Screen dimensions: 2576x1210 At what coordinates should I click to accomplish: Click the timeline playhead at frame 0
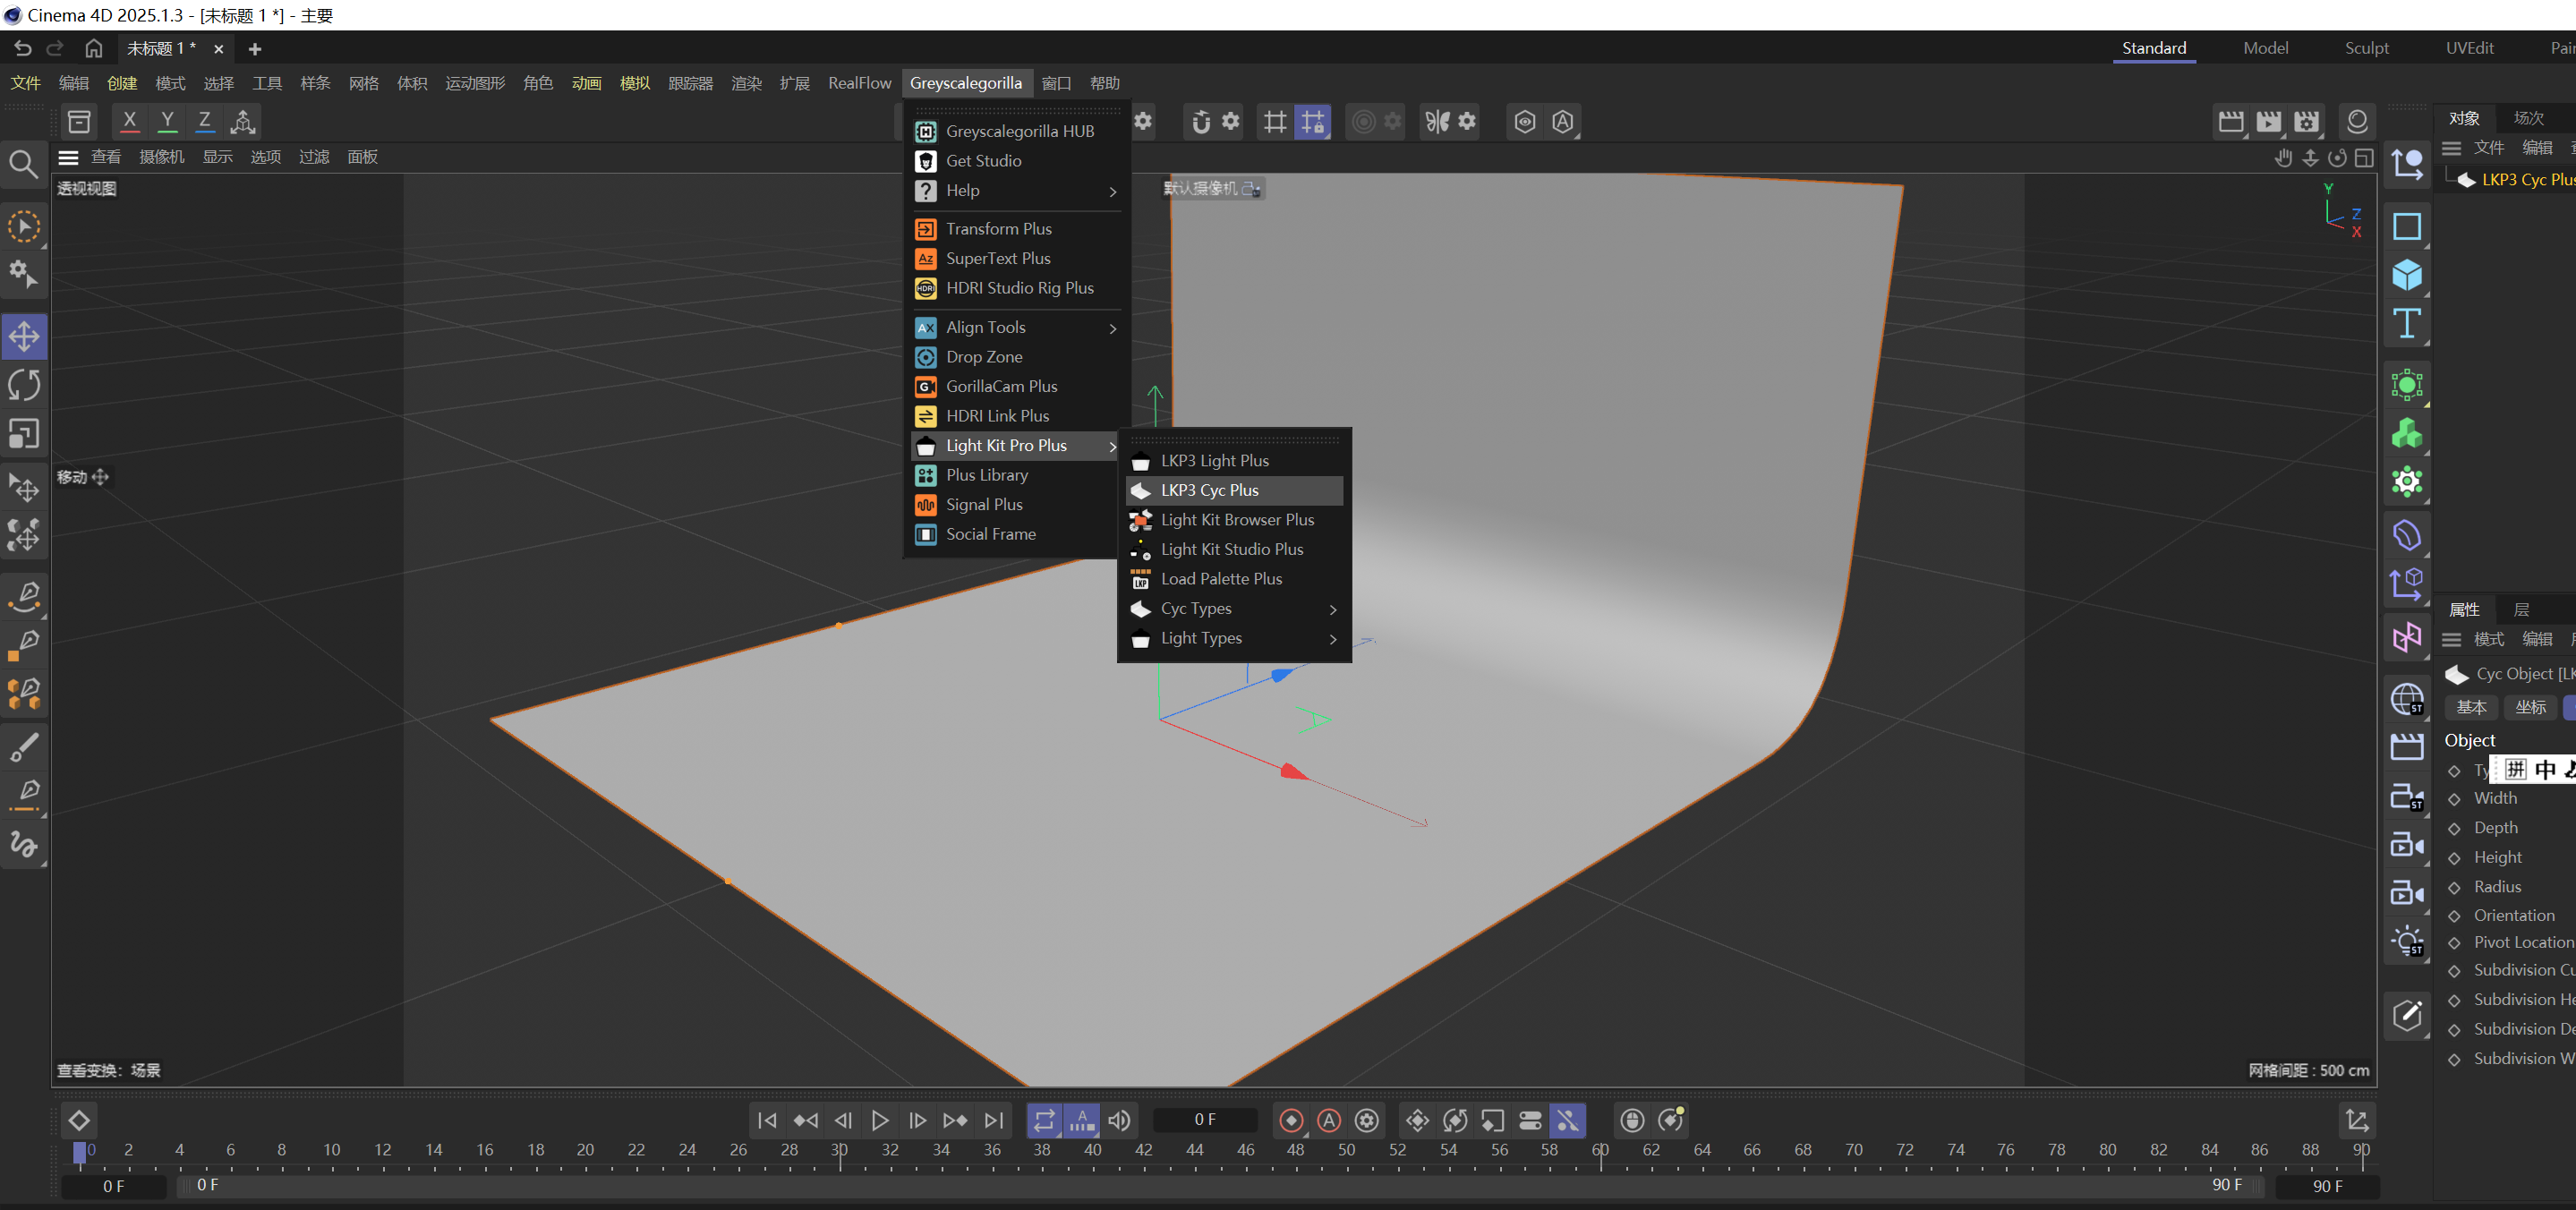tap(80, 1152)
